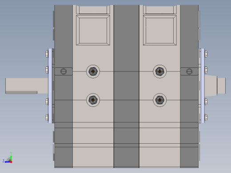Select the topmost bolt on right flange
This screenshot has width=231, height=173.
point(206,54)
